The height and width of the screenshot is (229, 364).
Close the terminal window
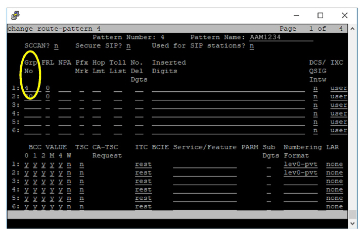pyautogui.click(x=345, y=16)
